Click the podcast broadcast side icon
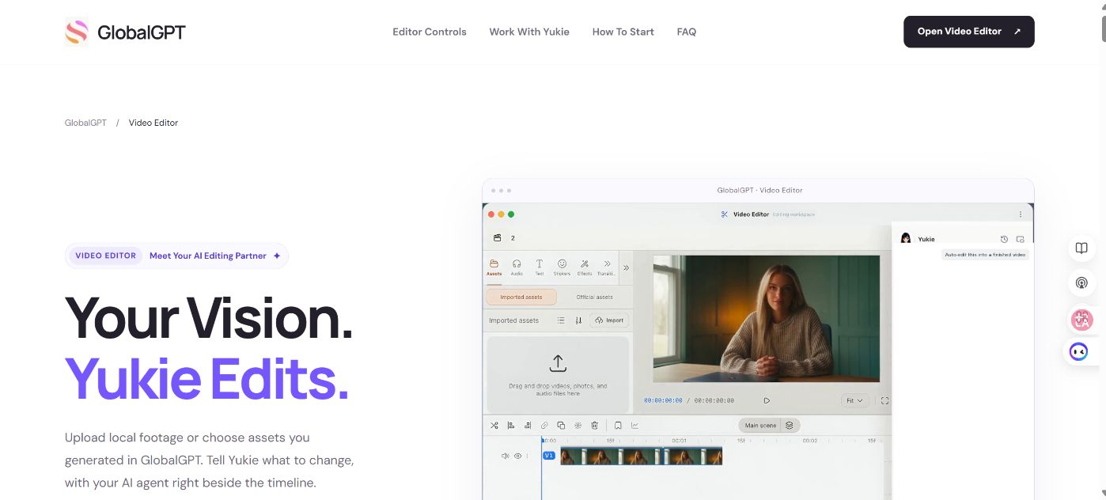Screen dimensions: 1106x500 tap(1081, 283)
